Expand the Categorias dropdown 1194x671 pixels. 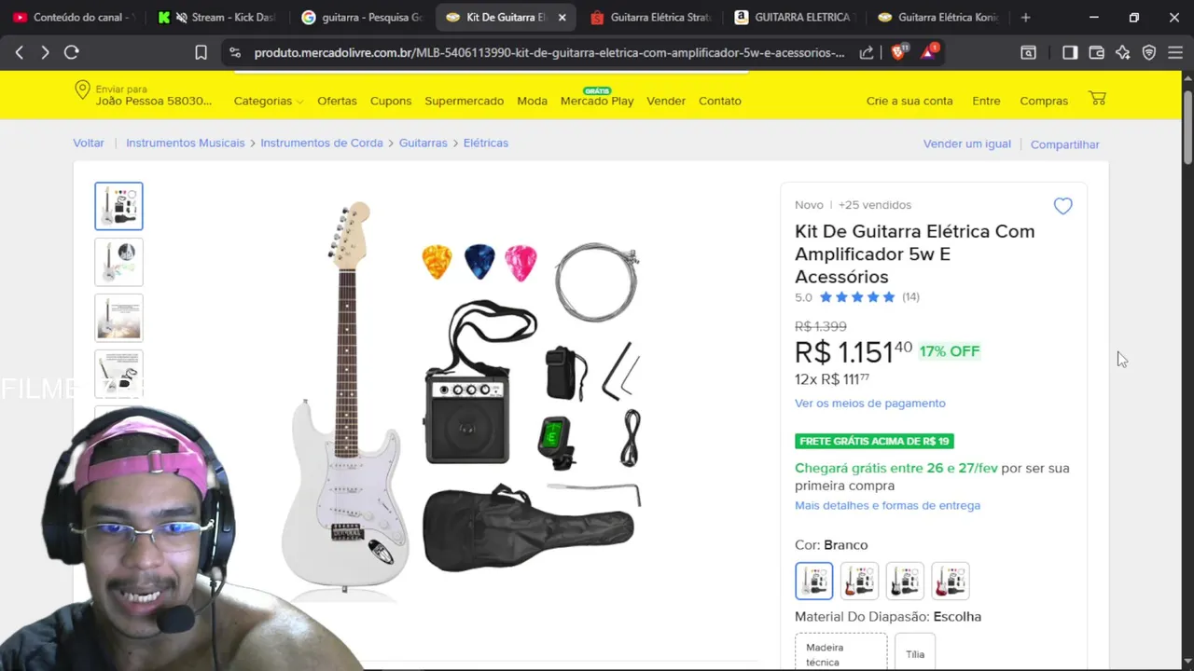(268, 101)
